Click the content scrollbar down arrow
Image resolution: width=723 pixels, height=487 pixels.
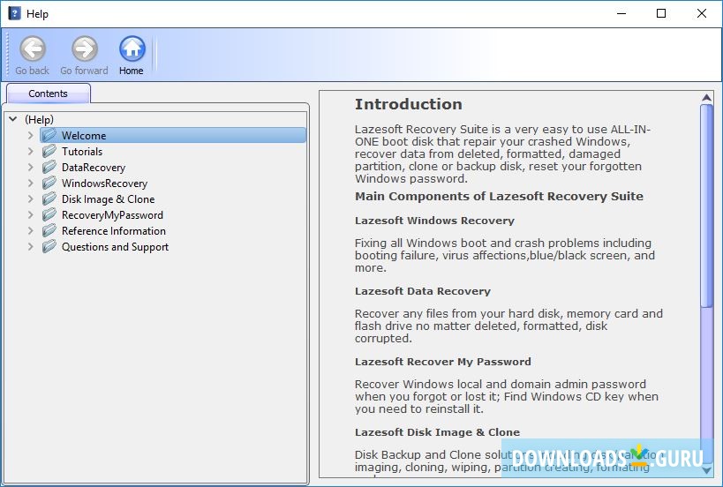706,470
